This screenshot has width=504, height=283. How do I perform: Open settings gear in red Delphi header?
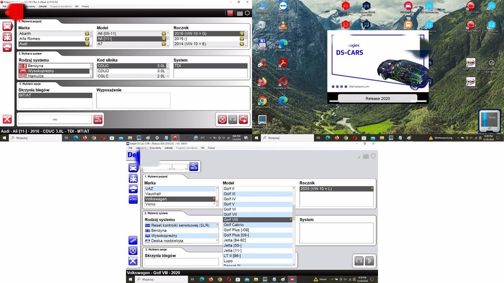247,13
